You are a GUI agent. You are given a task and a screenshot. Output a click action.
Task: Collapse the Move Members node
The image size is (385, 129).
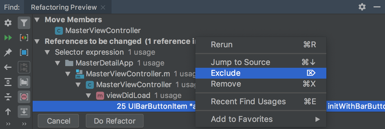(x=37, y=20)
